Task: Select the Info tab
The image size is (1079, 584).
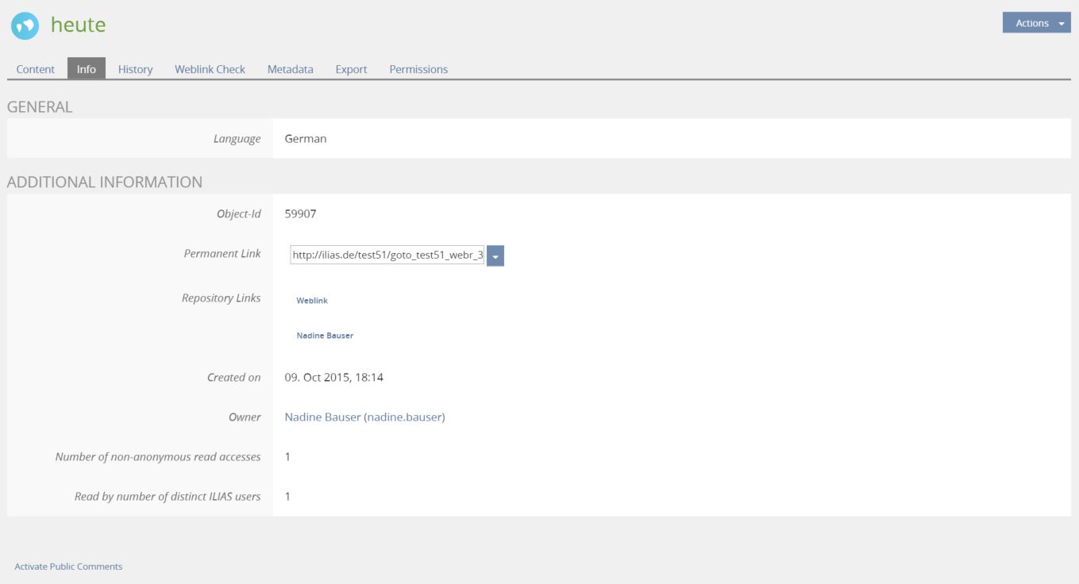Action: click(x=87, y=69)
